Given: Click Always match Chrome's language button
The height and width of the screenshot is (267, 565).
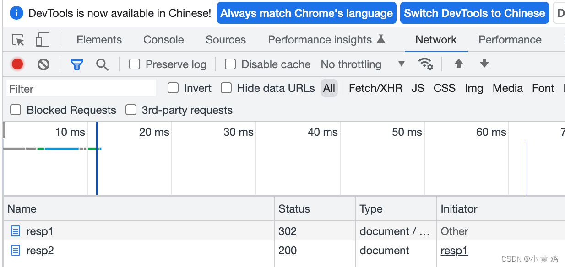Looking at the screenshot, I should pyautogui.click(x=307, y=13).
